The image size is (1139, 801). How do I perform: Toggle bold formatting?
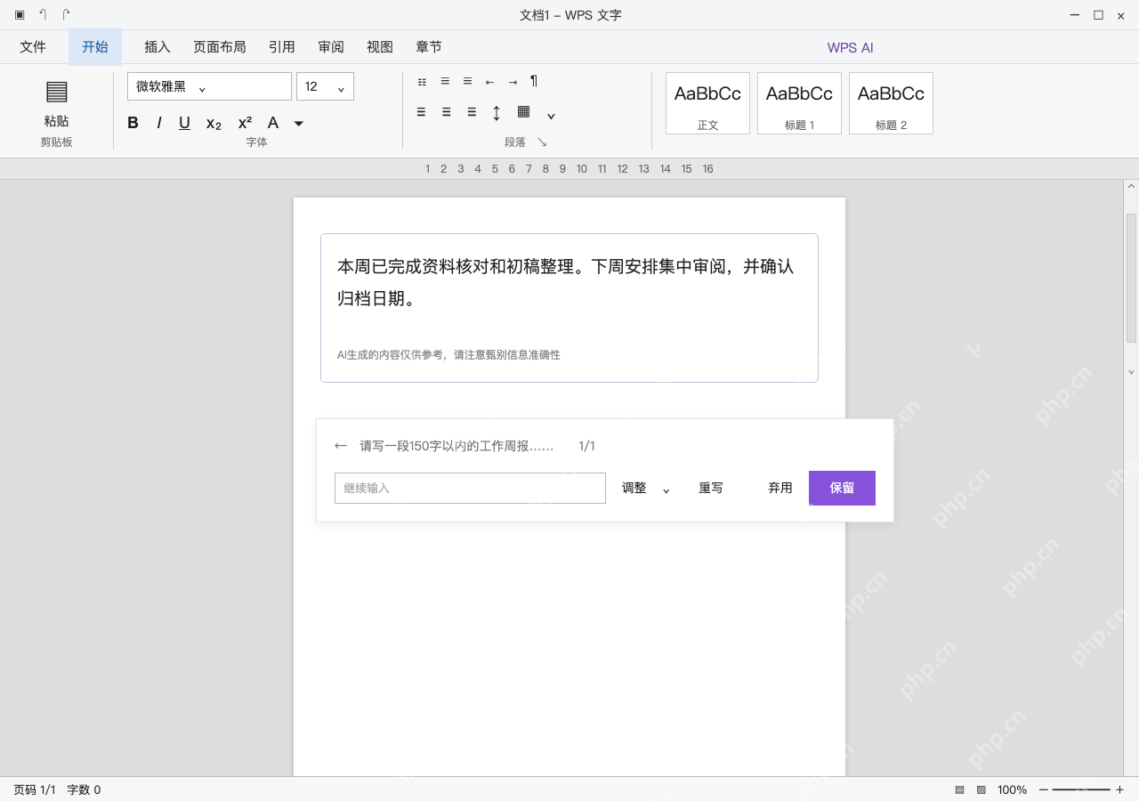tap(133, 123)
